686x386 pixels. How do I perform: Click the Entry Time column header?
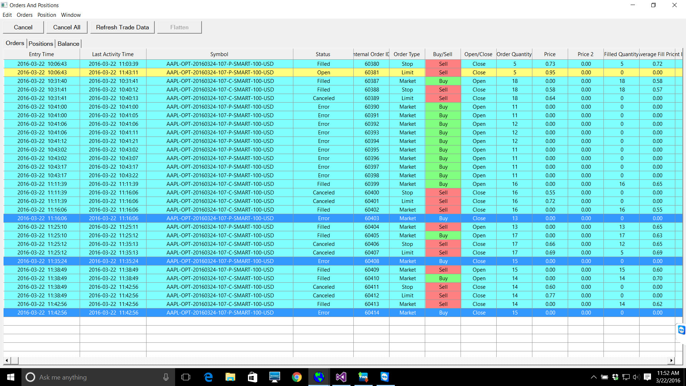tap(41, 54)
